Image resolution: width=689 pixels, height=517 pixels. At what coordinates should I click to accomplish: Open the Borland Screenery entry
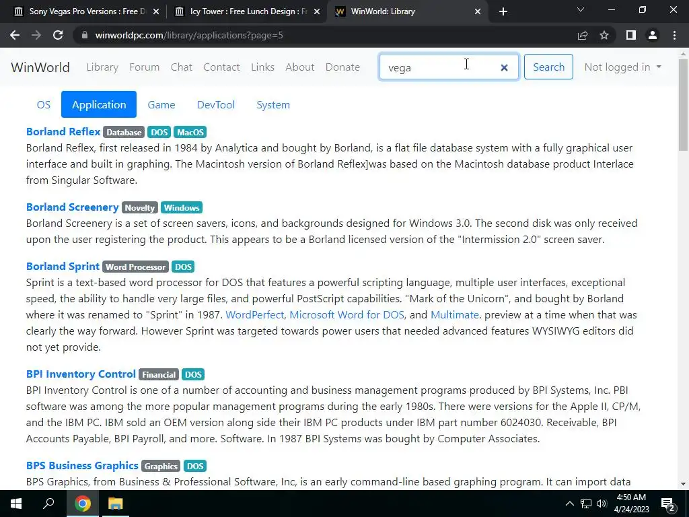coord(73,207)
